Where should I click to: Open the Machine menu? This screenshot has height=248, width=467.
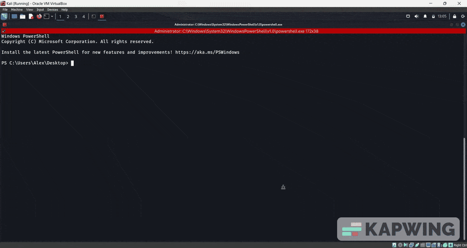(16, 9)
